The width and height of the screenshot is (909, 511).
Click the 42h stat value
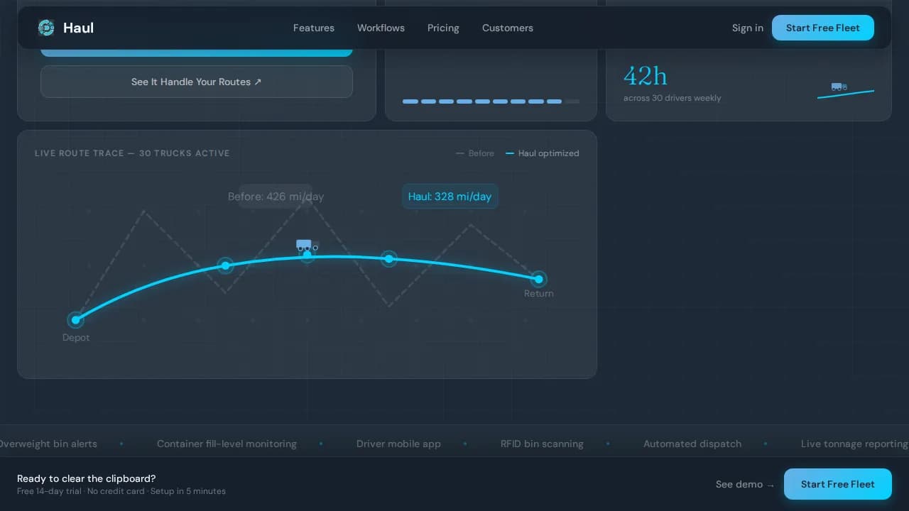(x=646, y=75)
